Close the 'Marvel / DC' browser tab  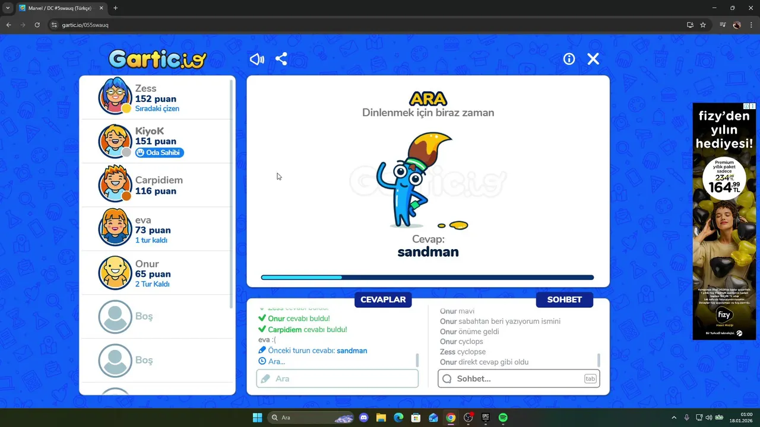101,8
